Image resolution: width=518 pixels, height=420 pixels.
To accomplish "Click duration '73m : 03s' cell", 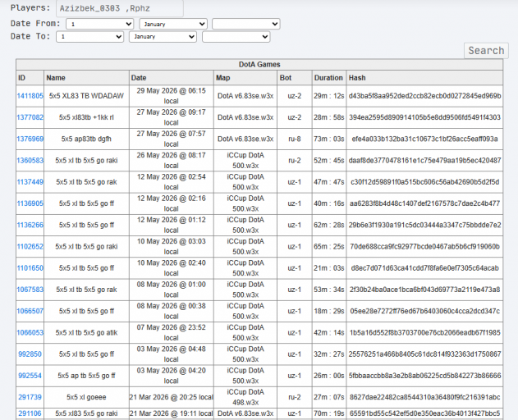I will point(328,139).
